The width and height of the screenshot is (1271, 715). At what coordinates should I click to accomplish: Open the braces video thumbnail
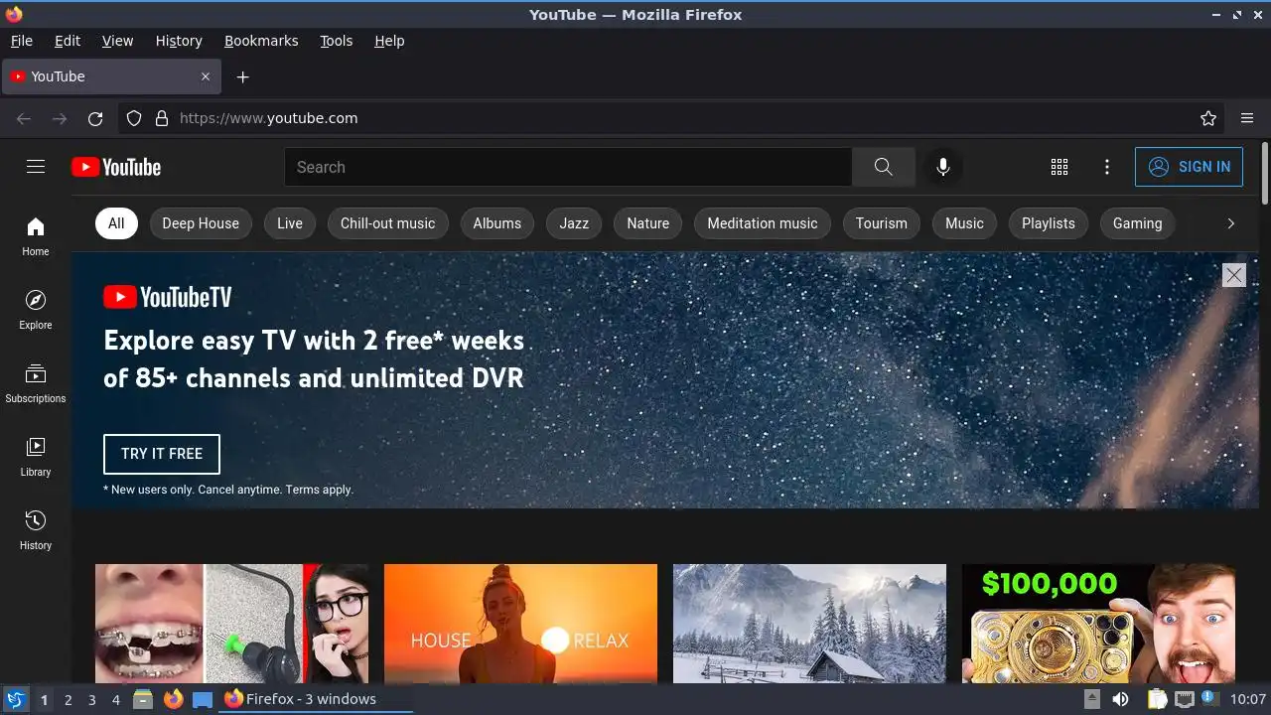(231, 624)
